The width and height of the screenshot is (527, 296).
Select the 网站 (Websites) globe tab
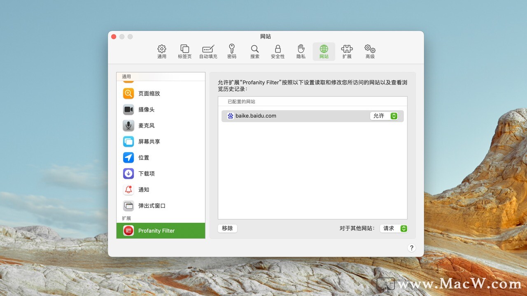[324, 52]
